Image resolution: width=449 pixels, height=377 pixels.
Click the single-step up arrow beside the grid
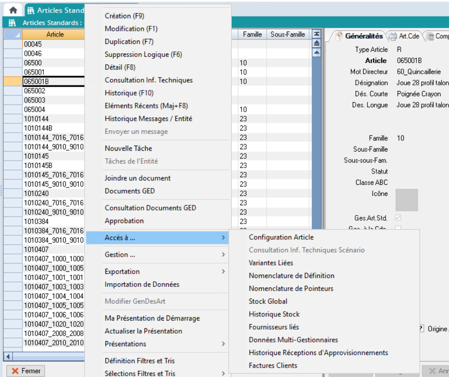(317, 52)
